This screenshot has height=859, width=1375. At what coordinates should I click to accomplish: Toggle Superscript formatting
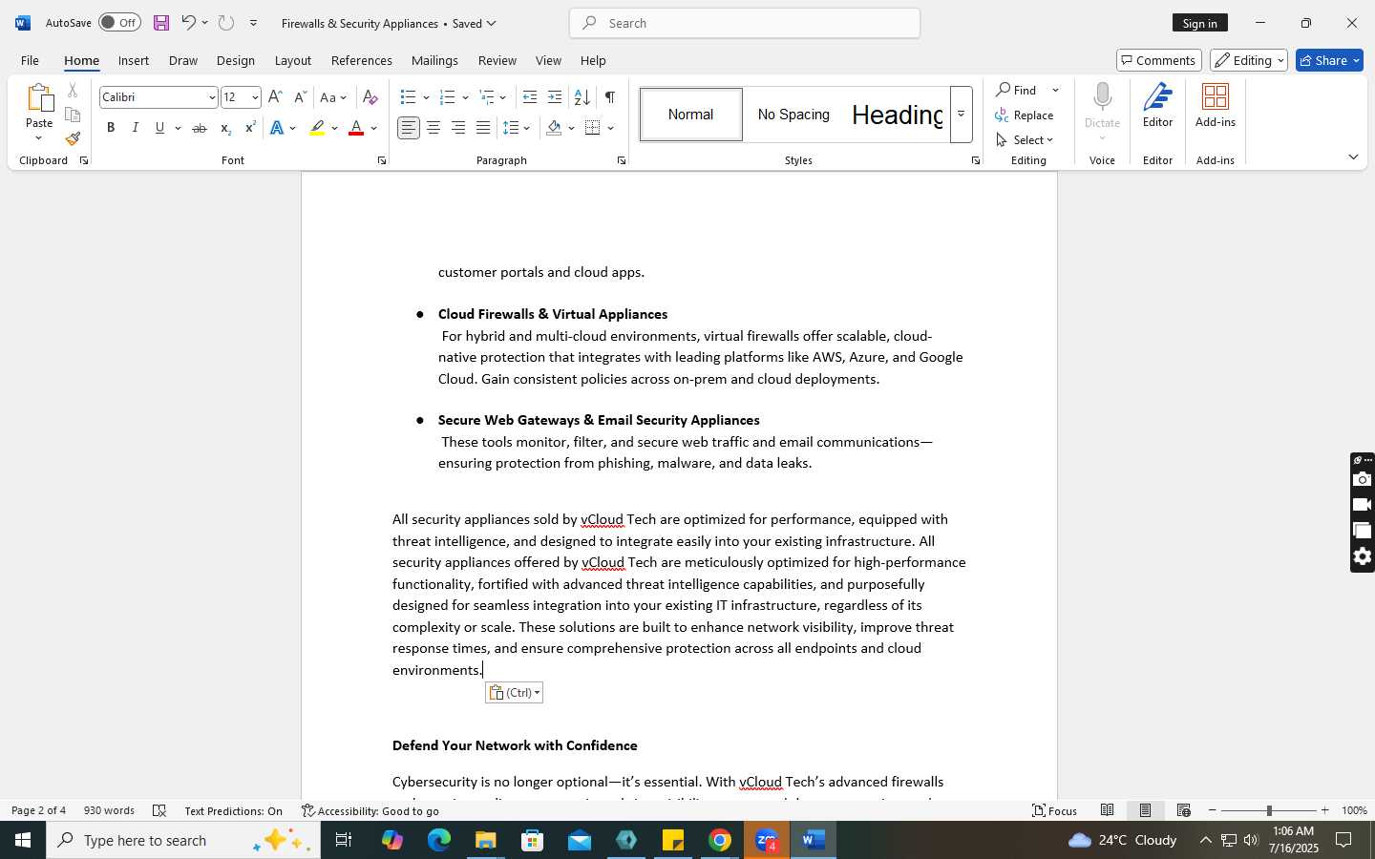pyautogui.click(x=250, y=128)
